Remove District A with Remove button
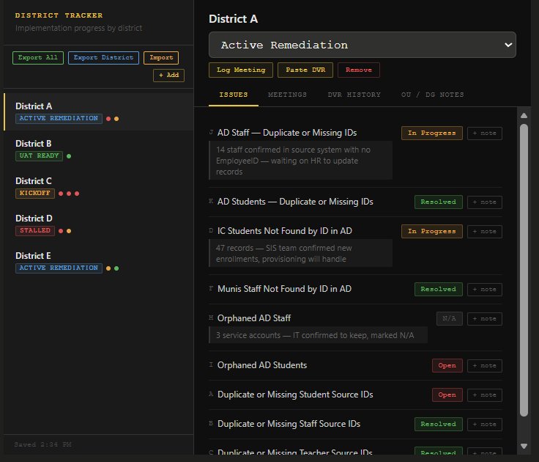The height and width of the screenshot is (462, 539). click(x=359, y=70)
